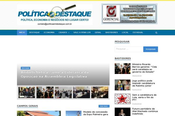The image size is (175, 116).
Task: Open Modelo de concessão da Expo Palmeira article
Action: (96, 113)
